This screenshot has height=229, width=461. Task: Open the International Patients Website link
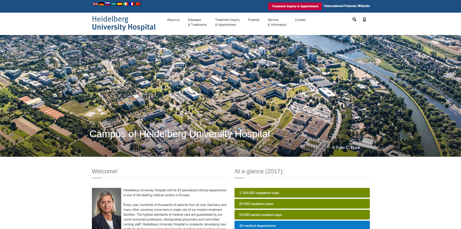[x=347, y=6]
